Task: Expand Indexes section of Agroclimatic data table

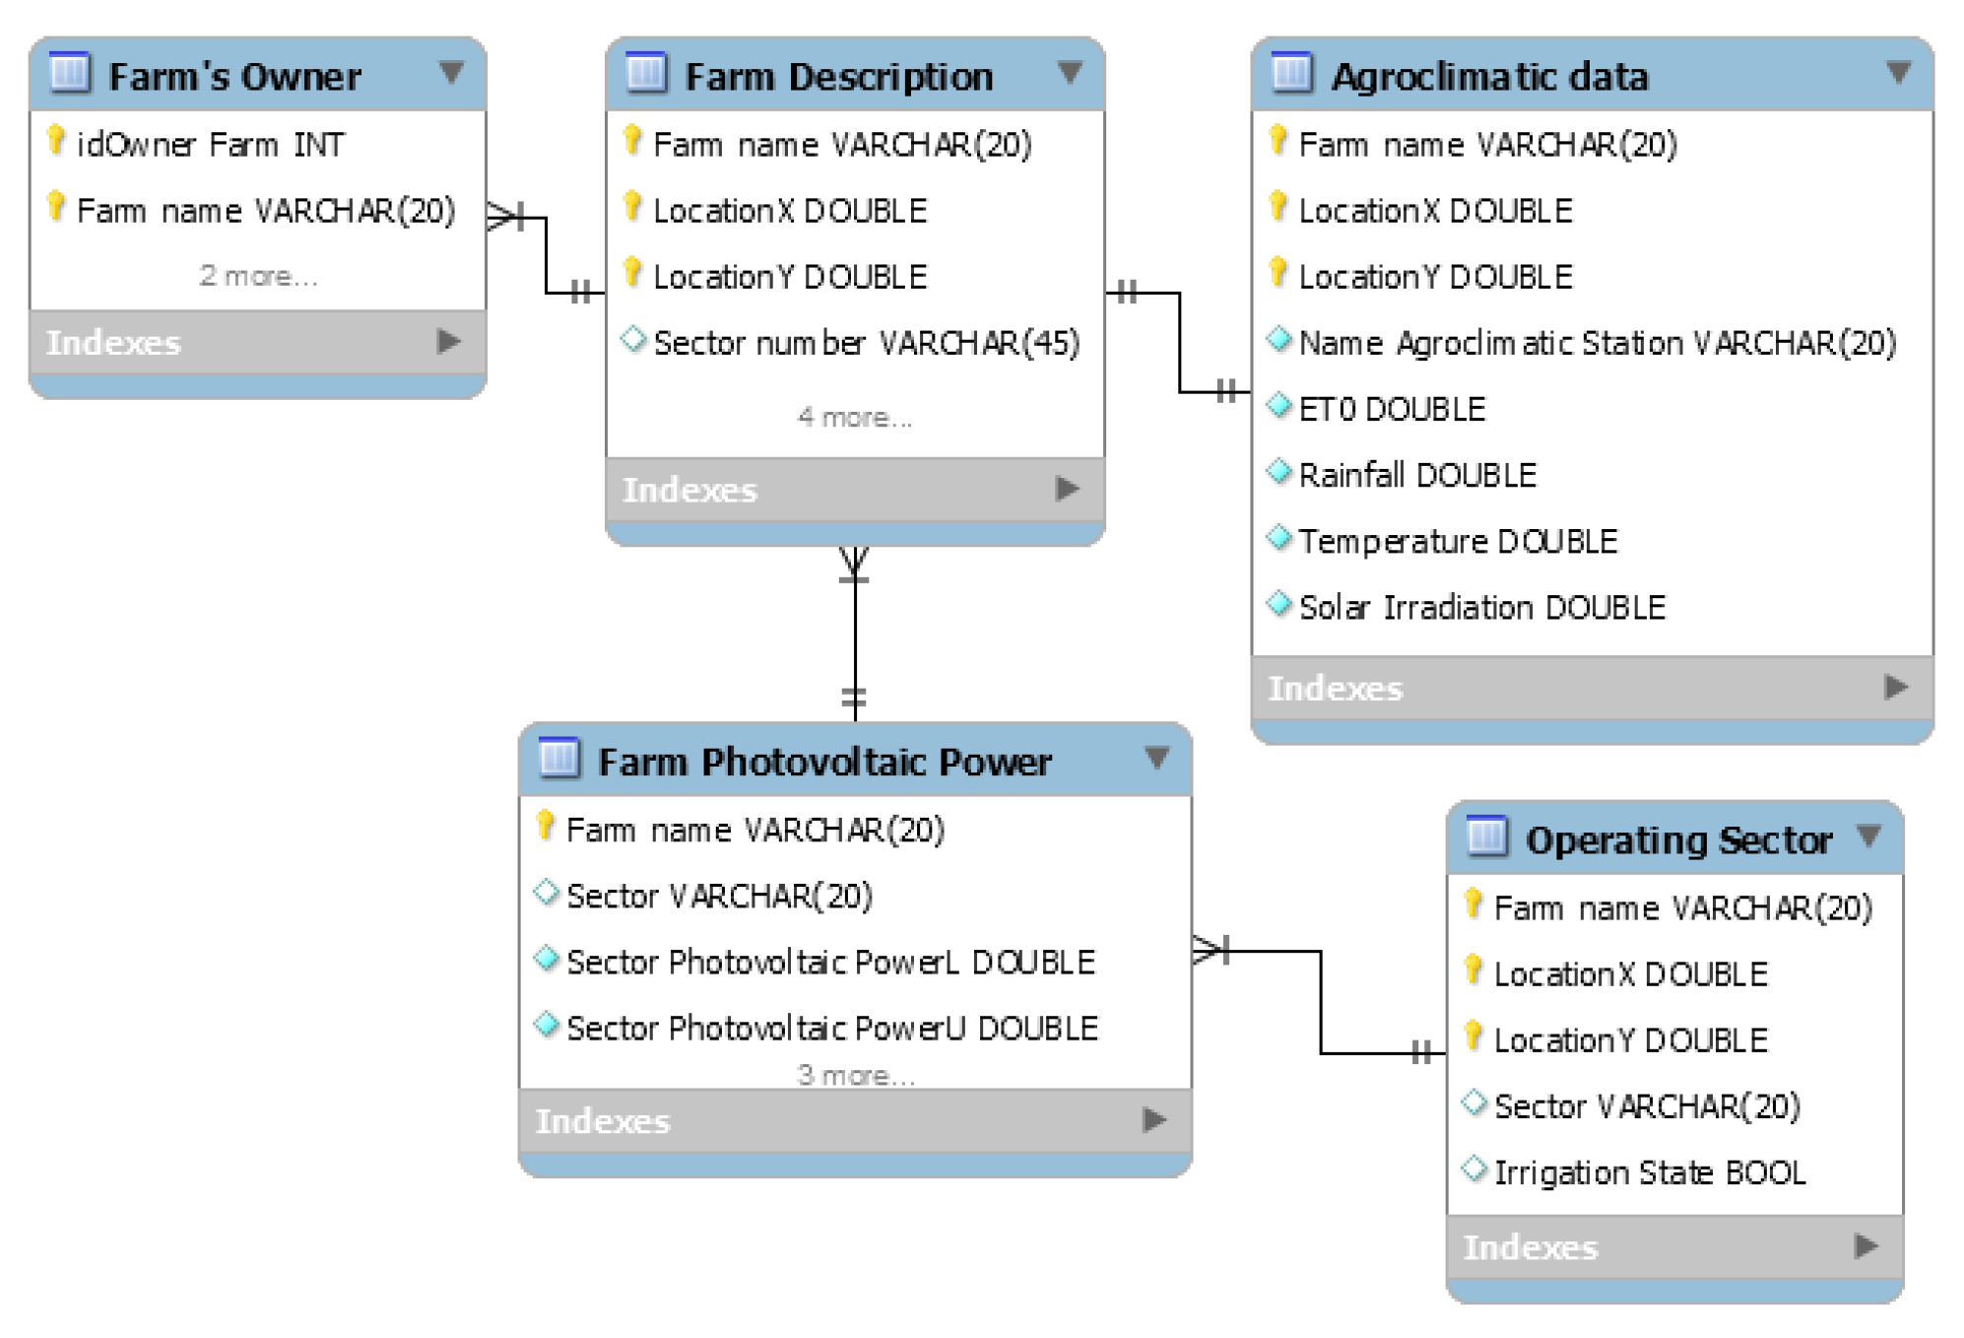Action: pyautogui.click(x=1896, y=687)
